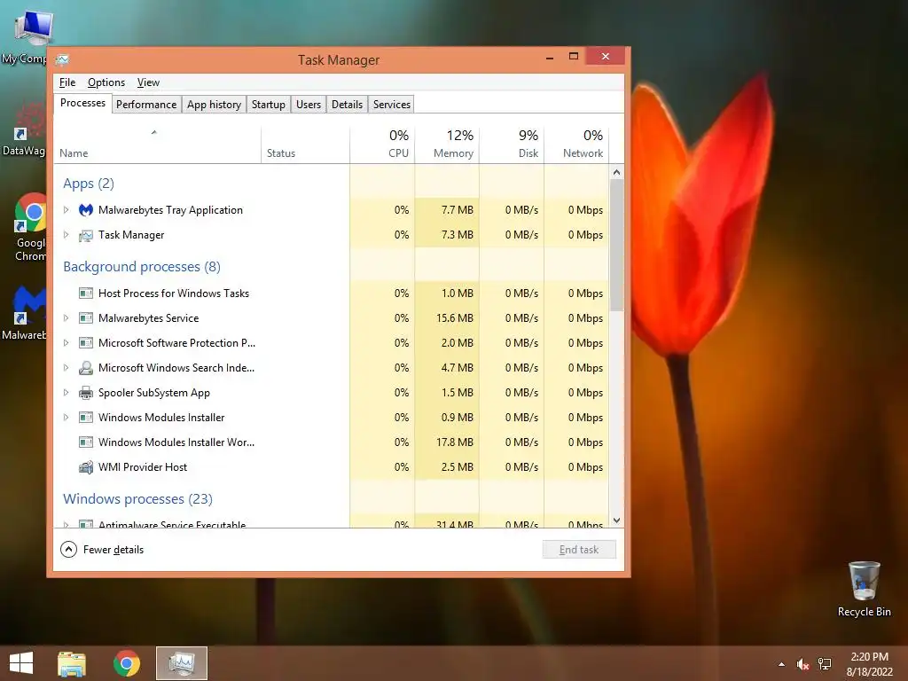Click the Microsoft Windows Search Indexer icon
Image resolution: width=908 pixels, height=681 pixels.
pyautogui.click(x=86, y=368)
